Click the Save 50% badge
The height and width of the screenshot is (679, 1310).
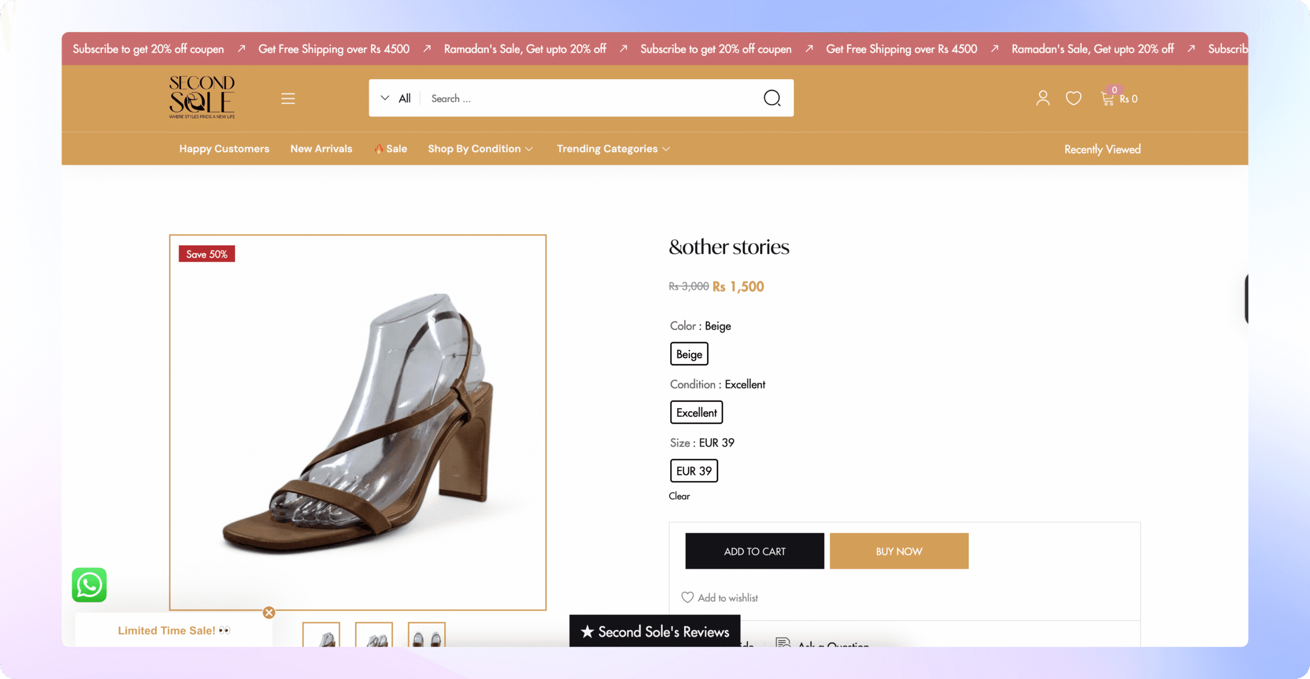coord(207,254)
